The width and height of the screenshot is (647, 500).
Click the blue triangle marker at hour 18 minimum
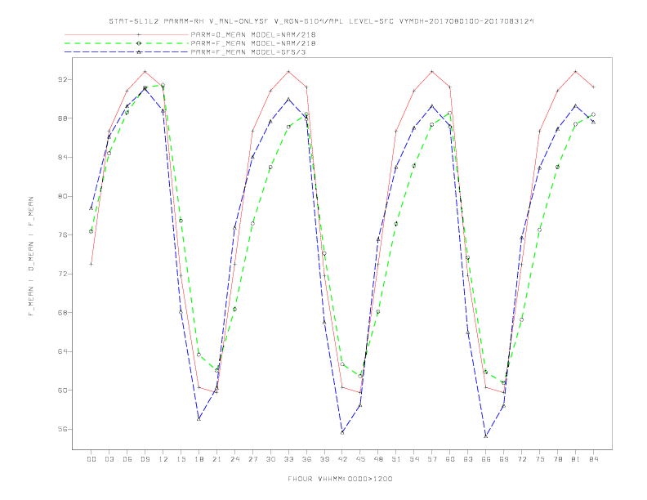(199, 419)
